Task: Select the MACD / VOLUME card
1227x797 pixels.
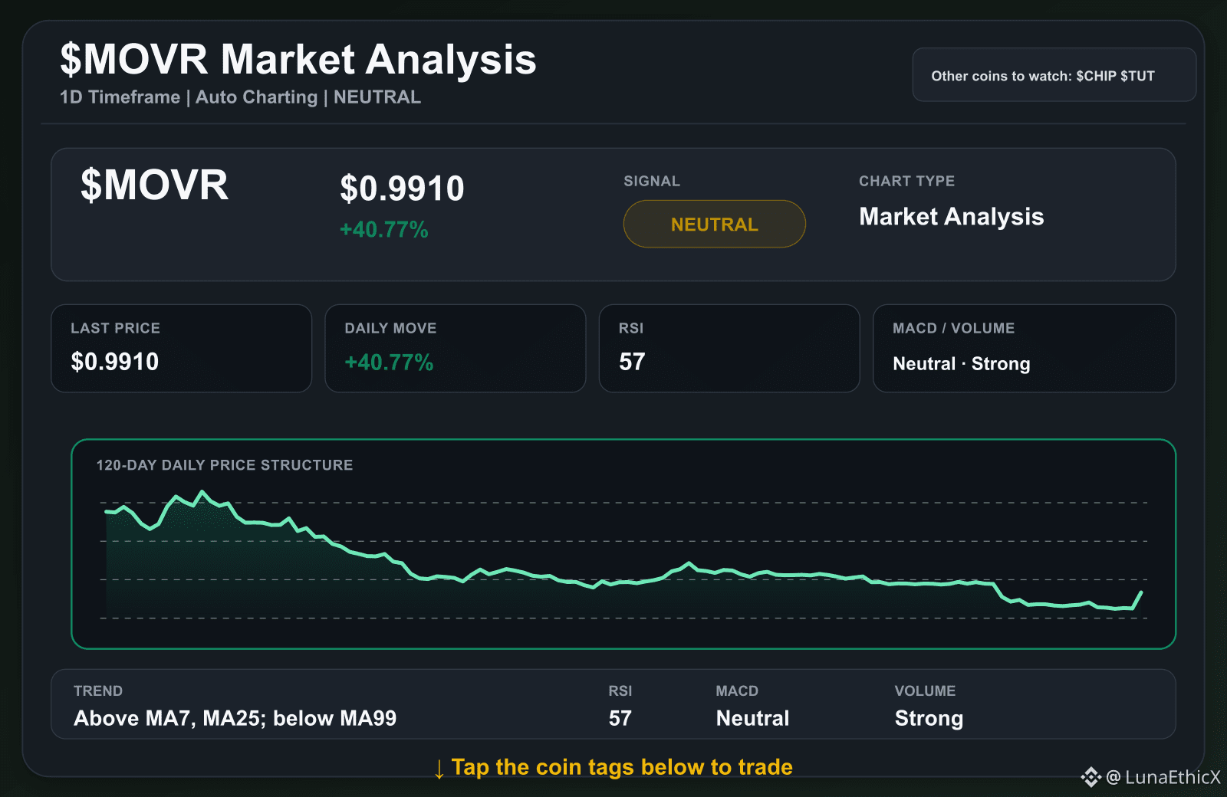Action: click(x=1024, y=349)
